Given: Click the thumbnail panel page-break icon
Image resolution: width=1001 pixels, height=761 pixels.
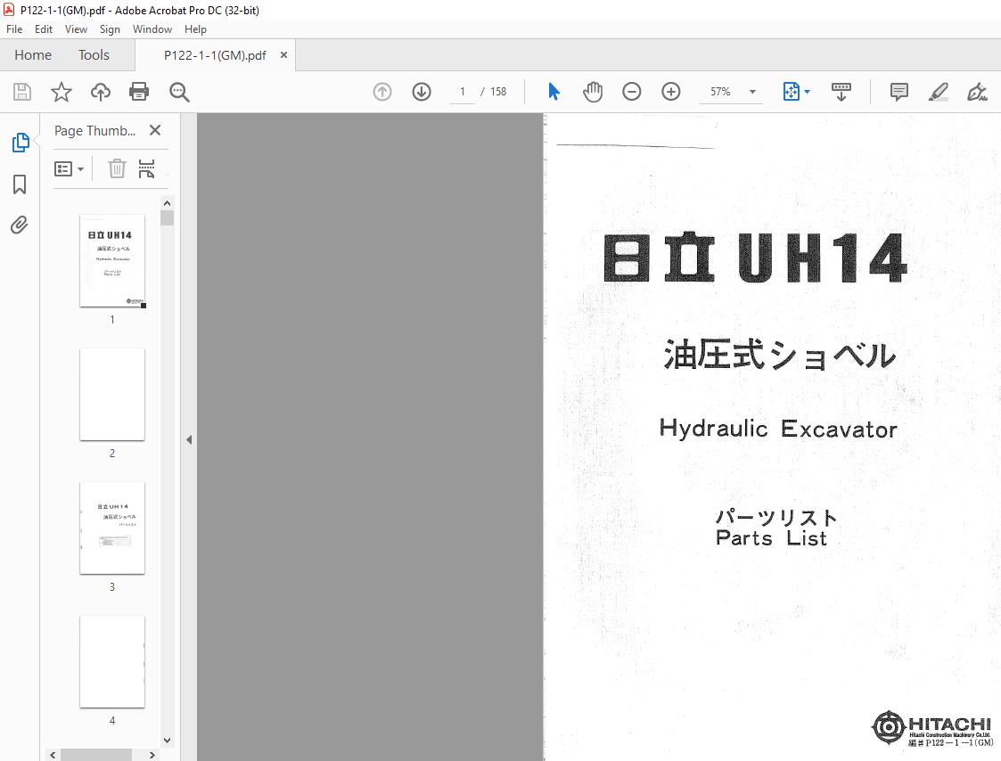Looking at the screenshot, I should pos(147,169).
